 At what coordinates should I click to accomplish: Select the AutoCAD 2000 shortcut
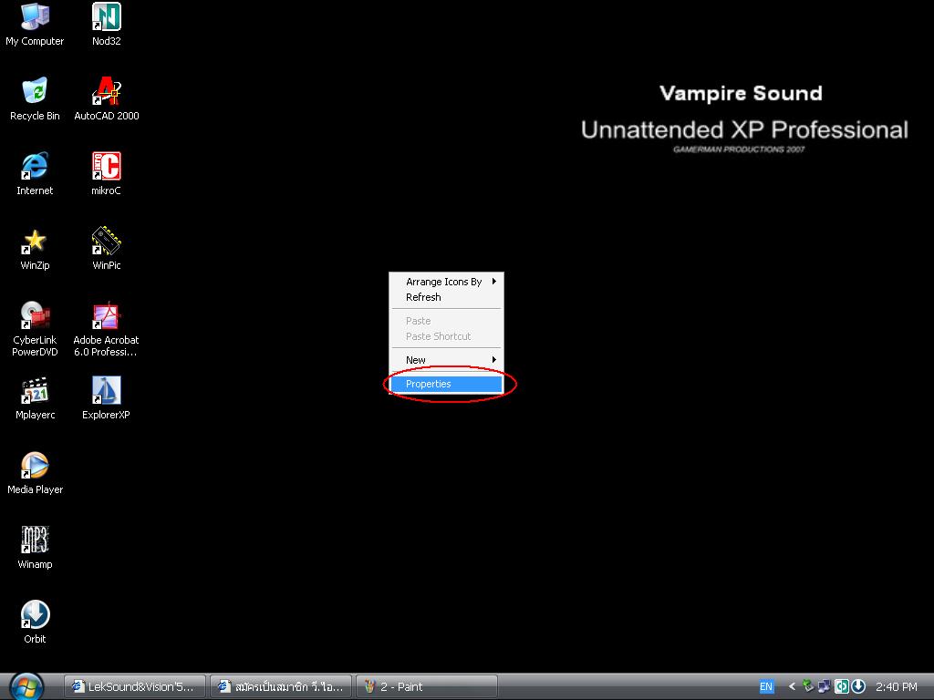pyautogui.click(x=106, y=98)
